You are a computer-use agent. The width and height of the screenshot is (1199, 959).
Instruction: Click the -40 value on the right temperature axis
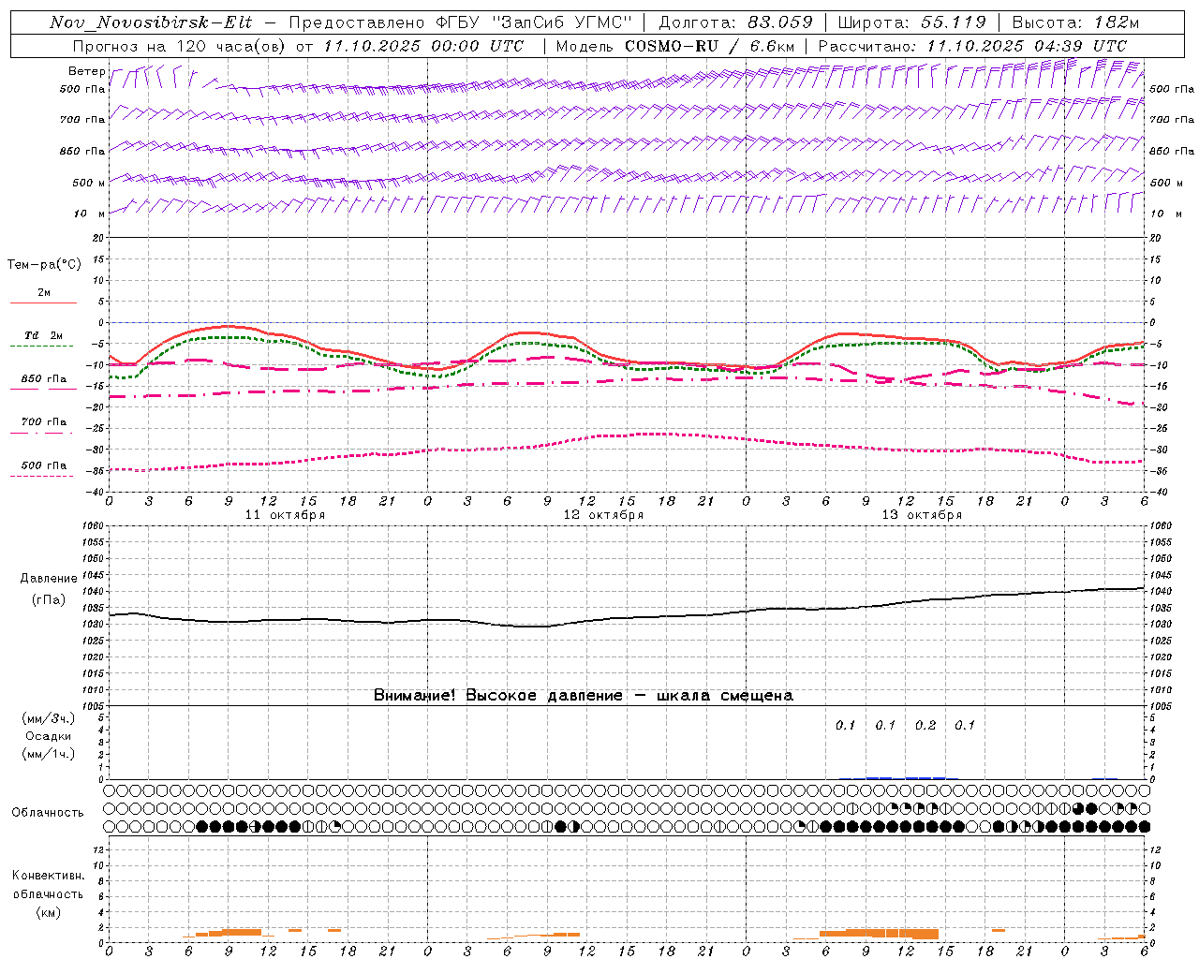(x=1157, y=492)
